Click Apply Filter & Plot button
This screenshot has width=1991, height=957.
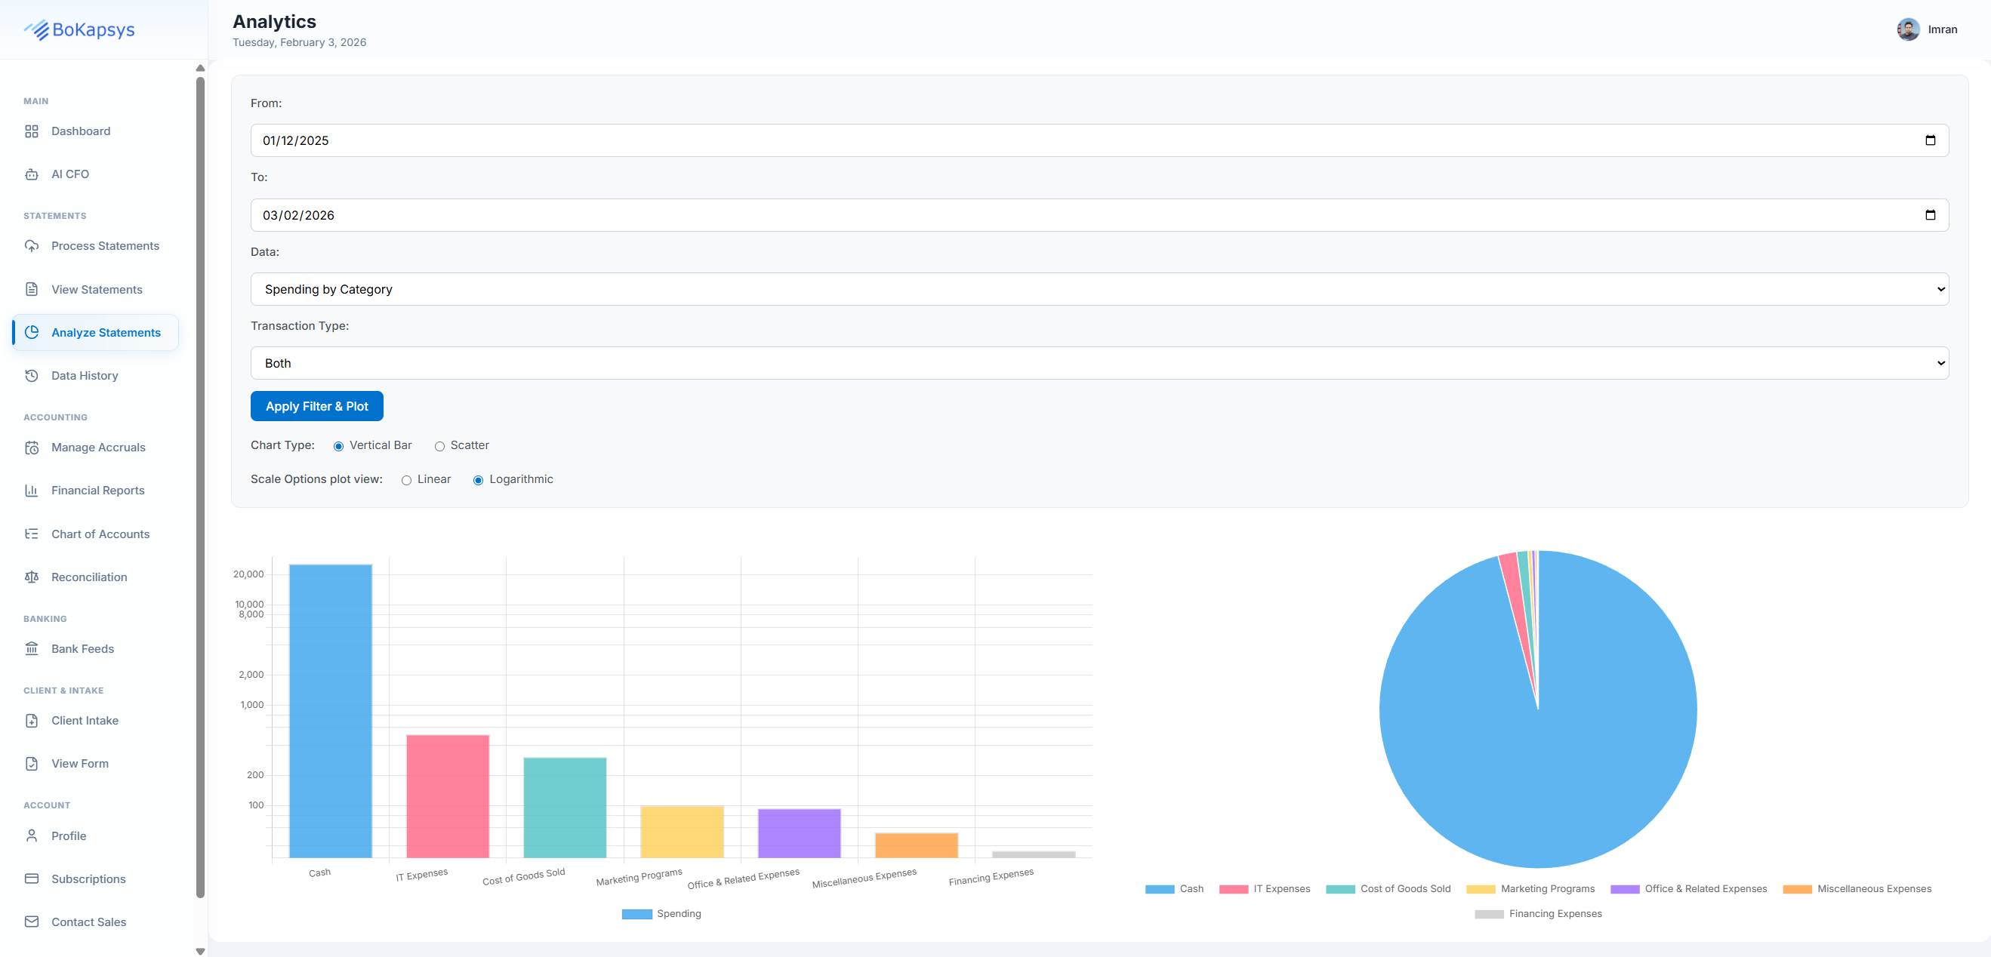pos(317,406)
